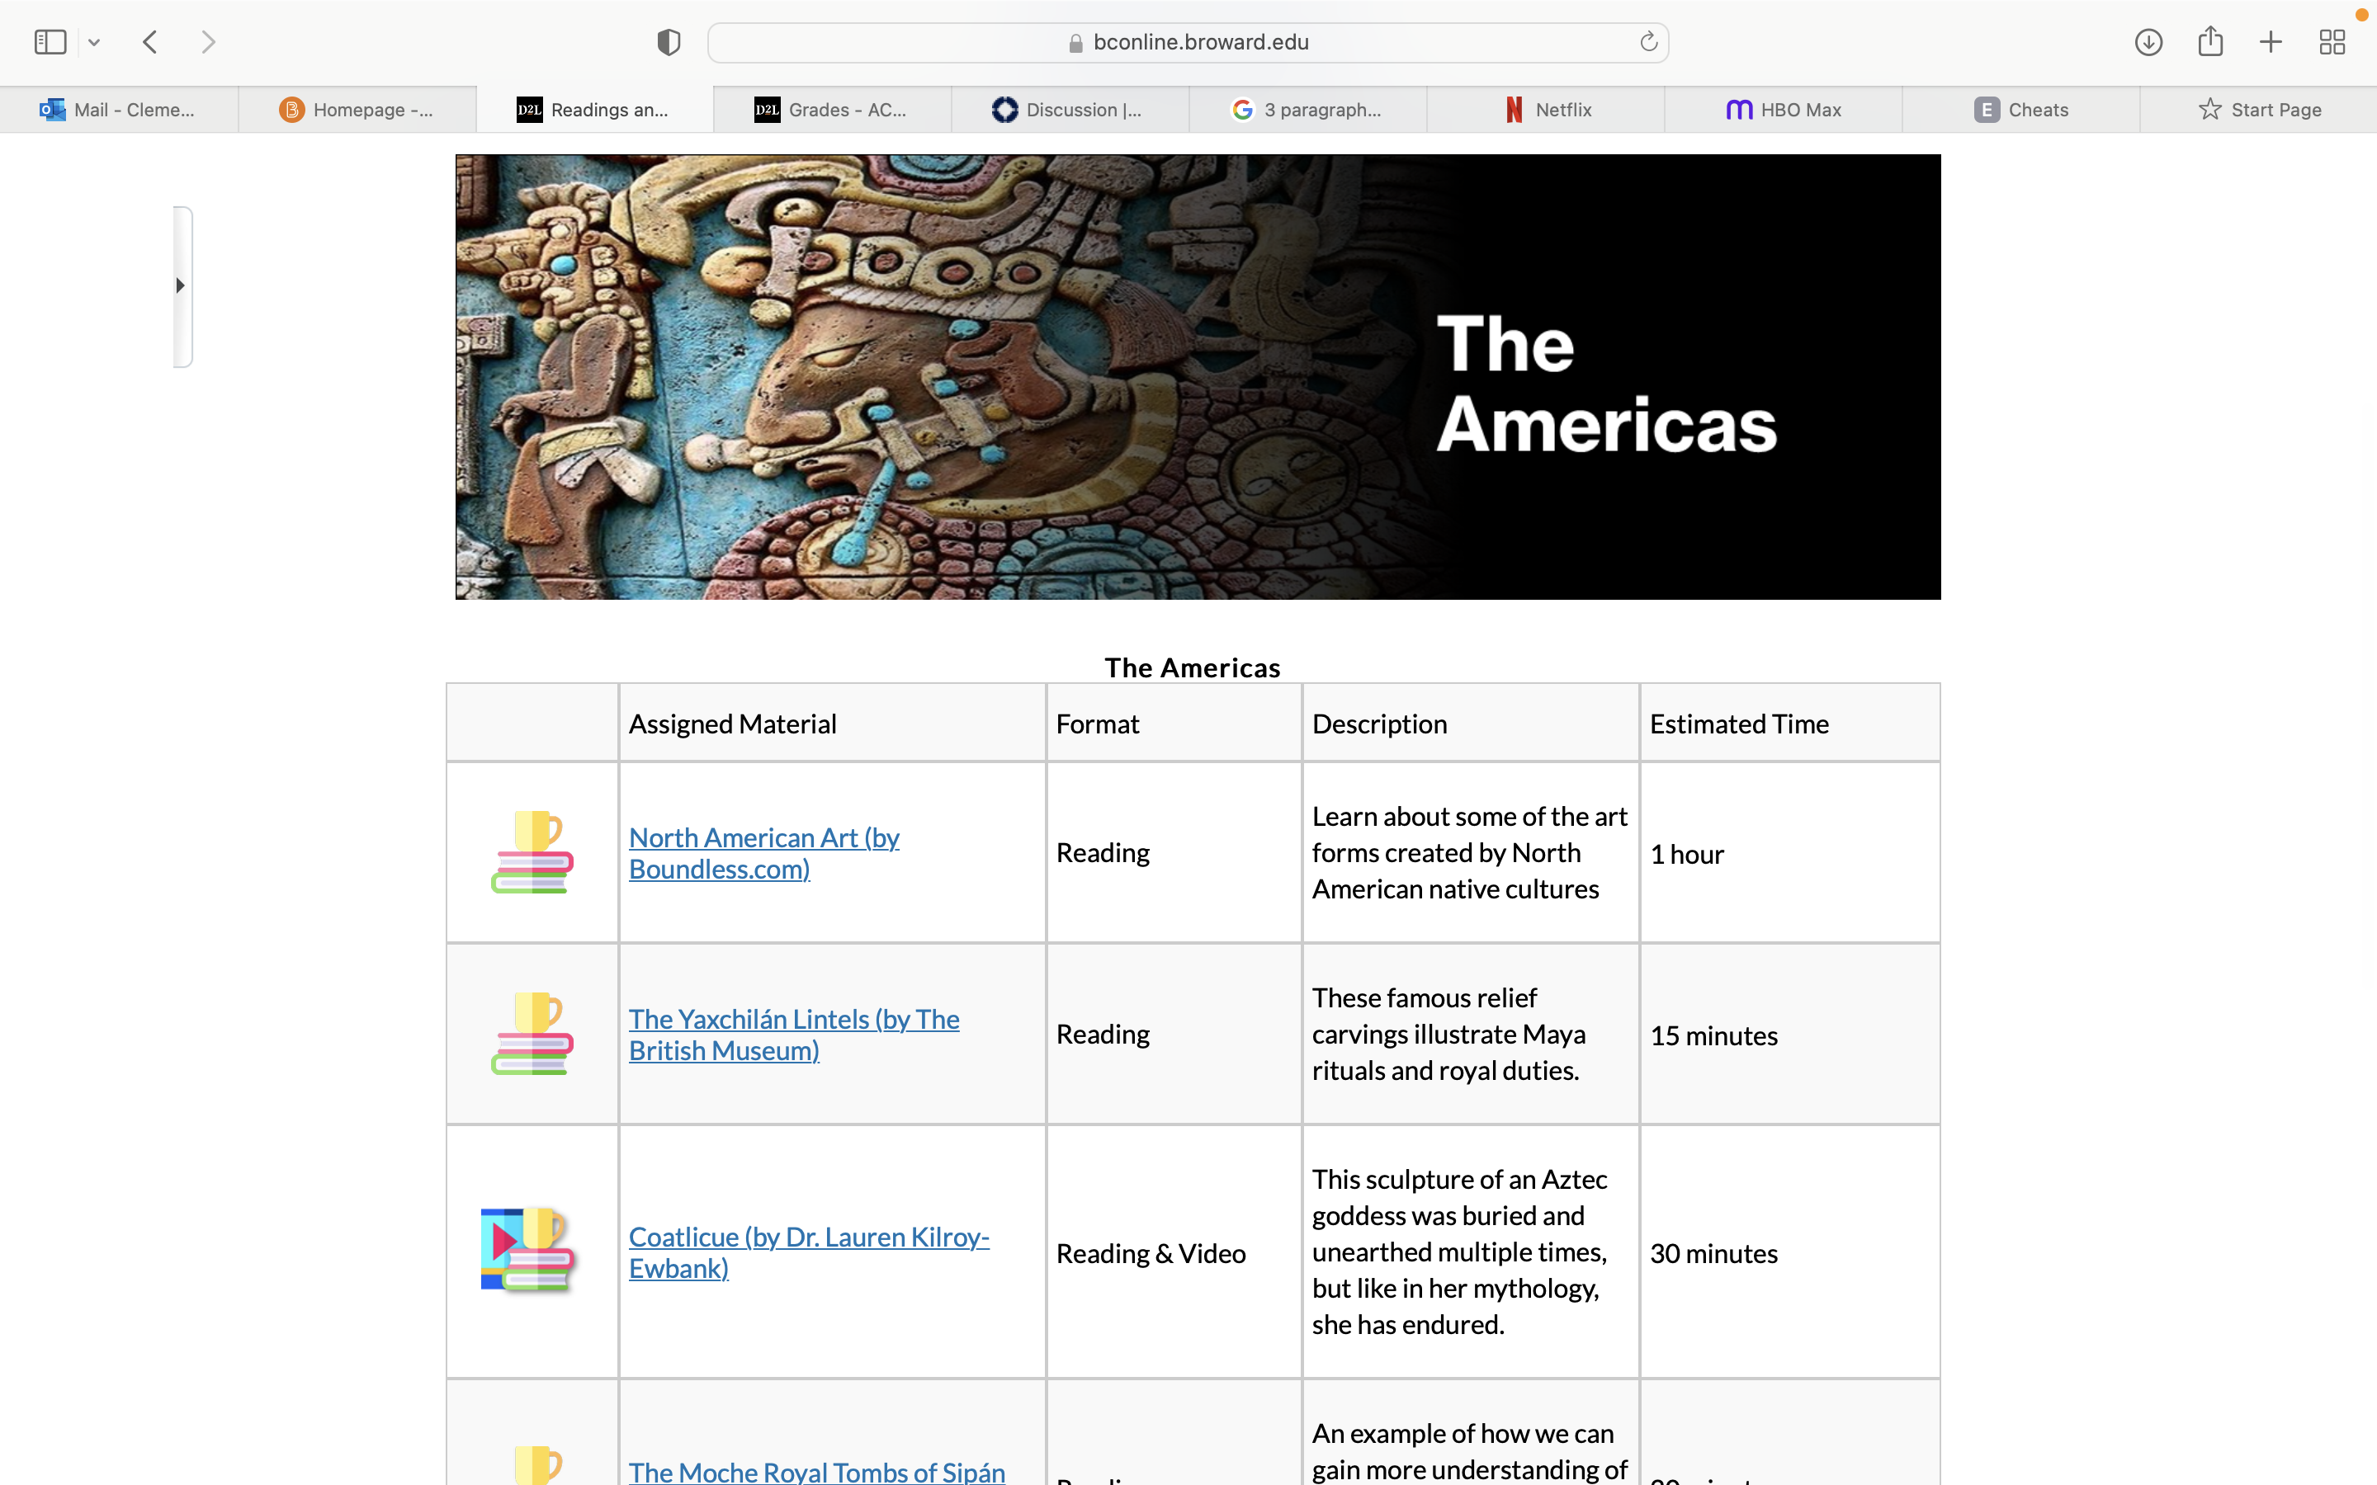Select the Readings an... tab

pos(594,110)
